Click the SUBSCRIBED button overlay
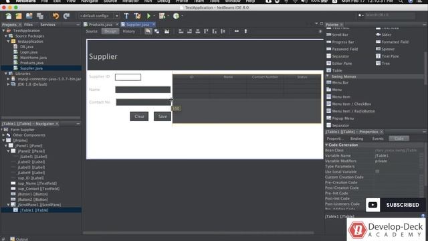The height and width of the screenshot is (241, 428). (x=396, y=205)
